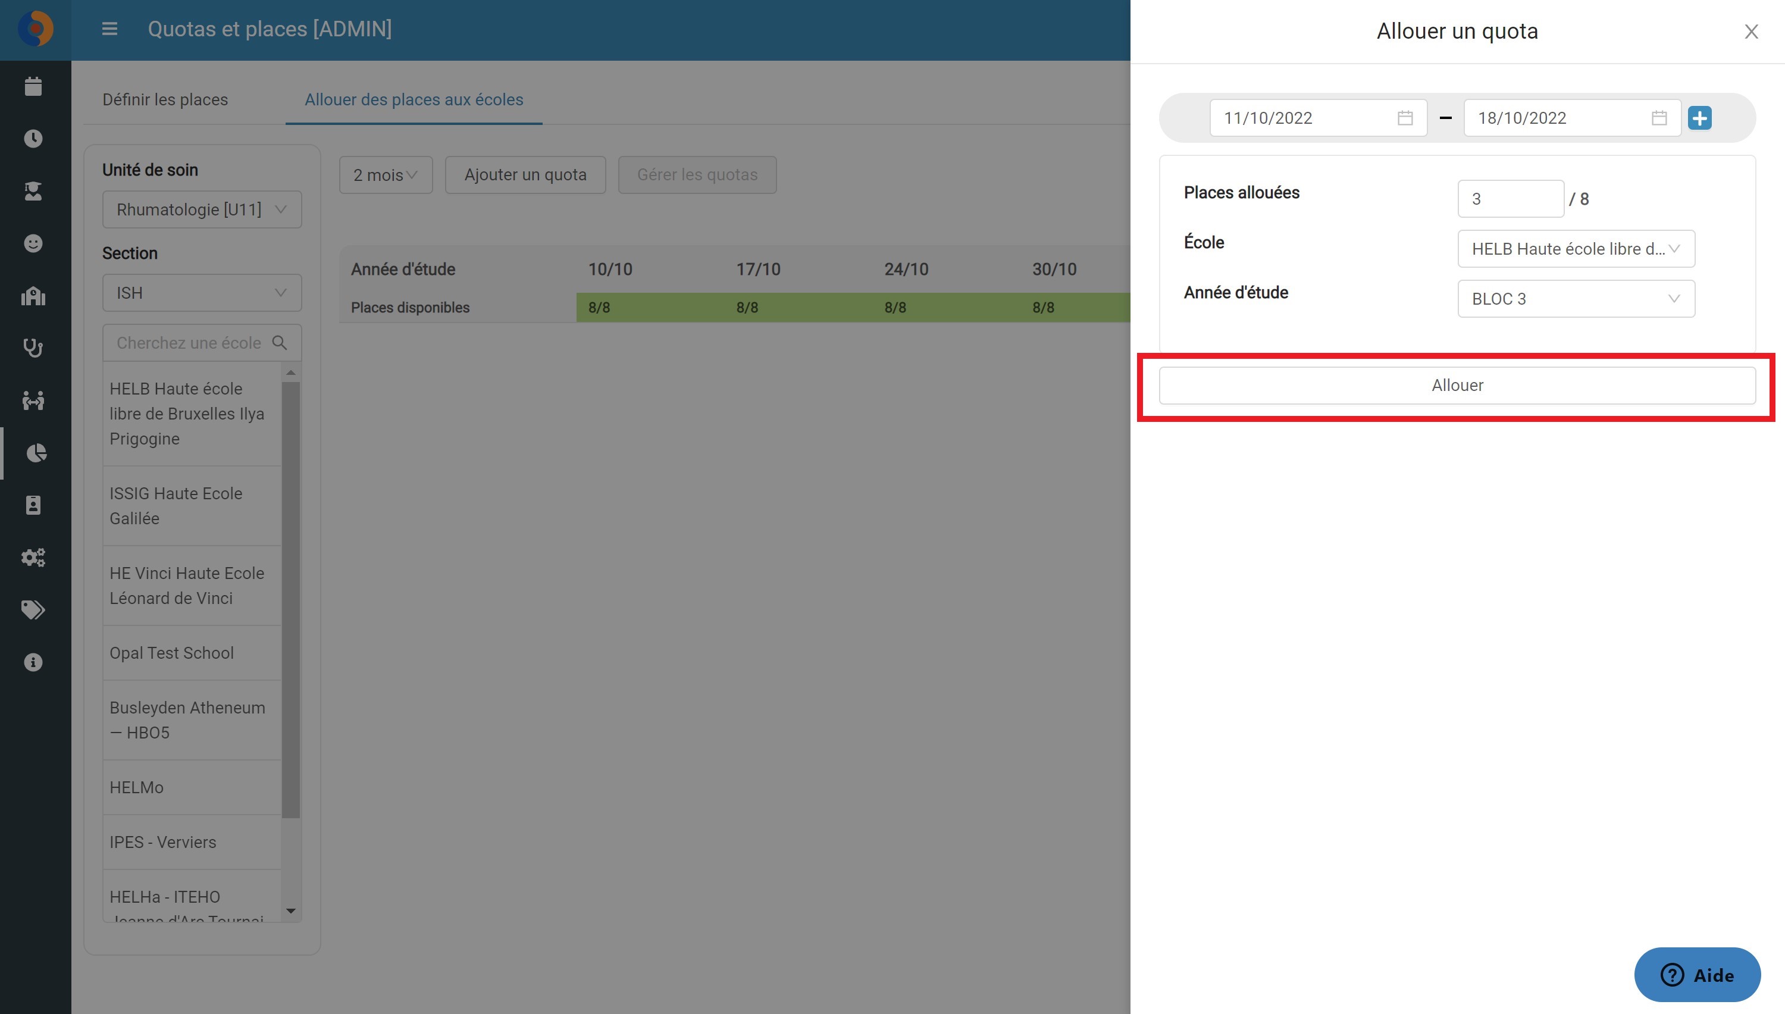Open the gears settings icon in the sidebar
This screenshot has width=1785, height=1014.
33,558
